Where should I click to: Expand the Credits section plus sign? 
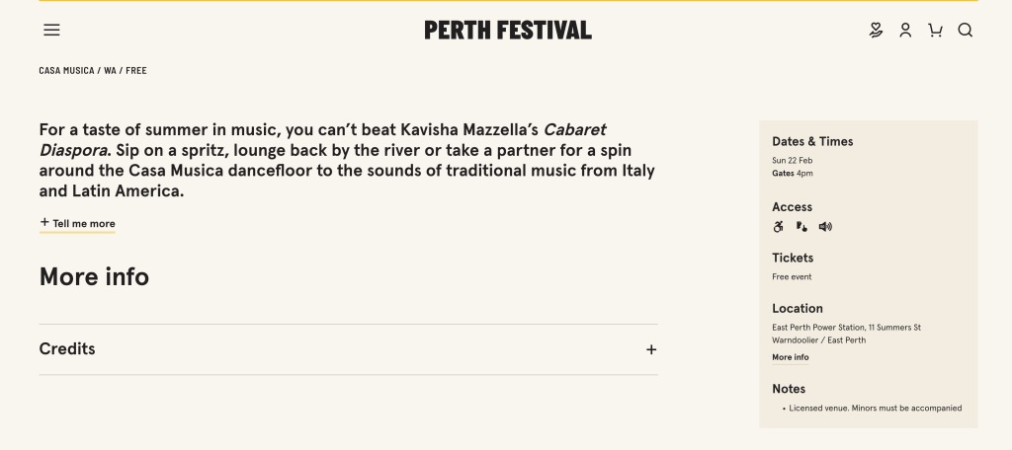pos(651,349)
